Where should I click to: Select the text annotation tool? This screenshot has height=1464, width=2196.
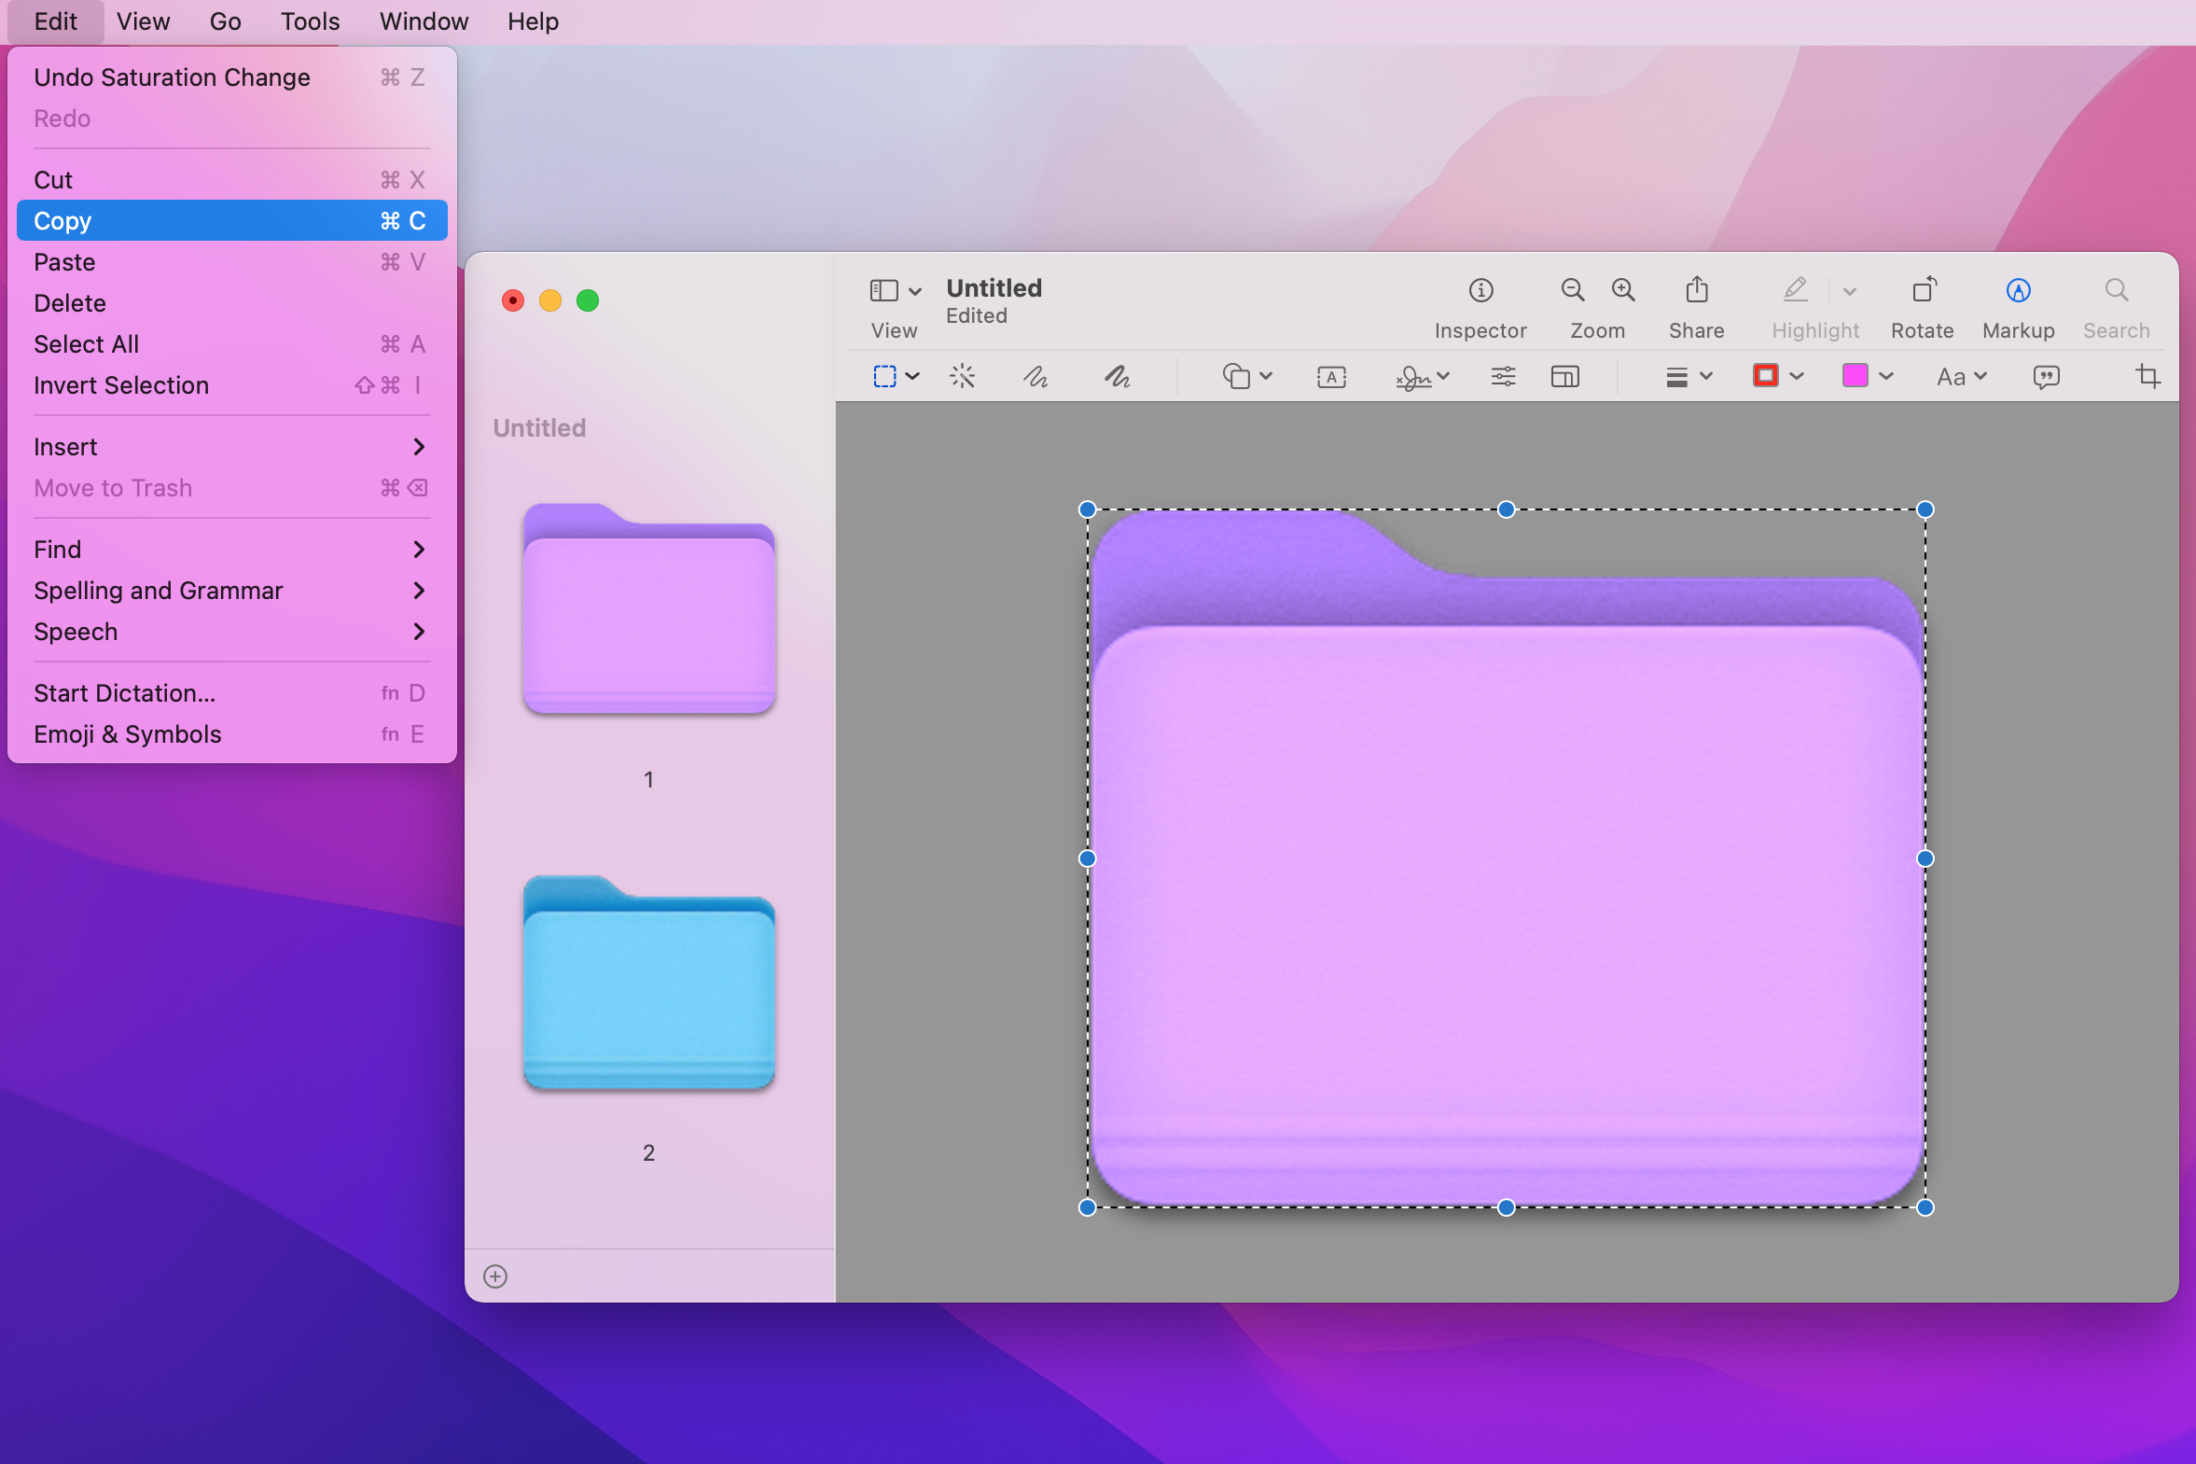pos(1330,378)
